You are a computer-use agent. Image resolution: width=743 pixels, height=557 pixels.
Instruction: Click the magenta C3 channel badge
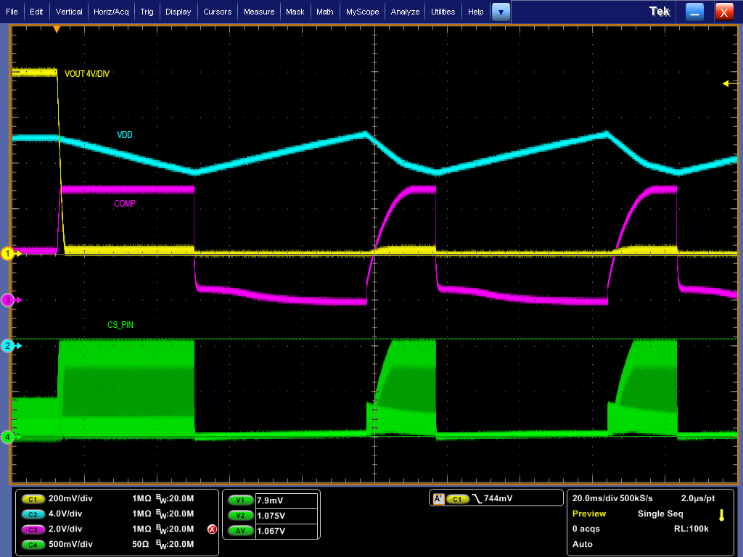tap(33, 529)
